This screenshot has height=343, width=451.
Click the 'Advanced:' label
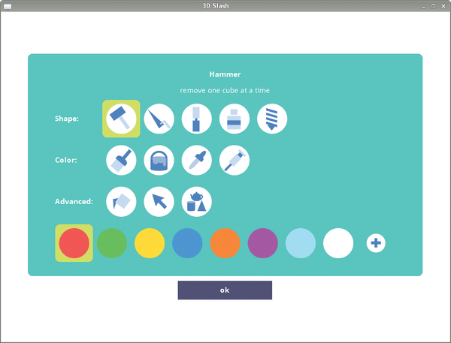(x=74, y=201)
